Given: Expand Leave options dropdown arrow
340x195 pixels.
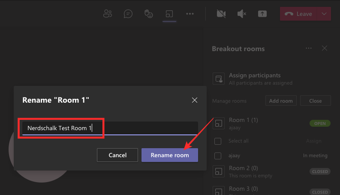Looking at the screenshot, I should point(324,14).
